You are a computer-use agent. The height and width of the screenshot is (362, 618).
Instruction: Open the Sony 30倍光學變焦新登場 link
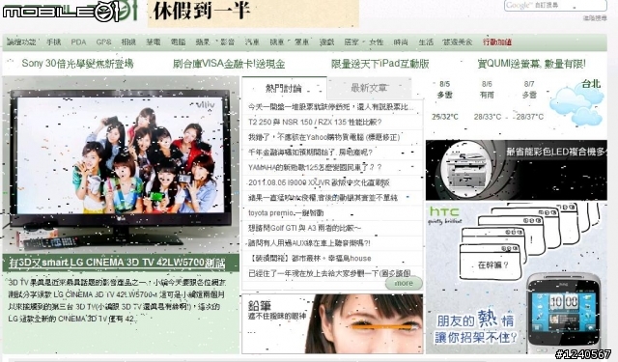point(77,64)
